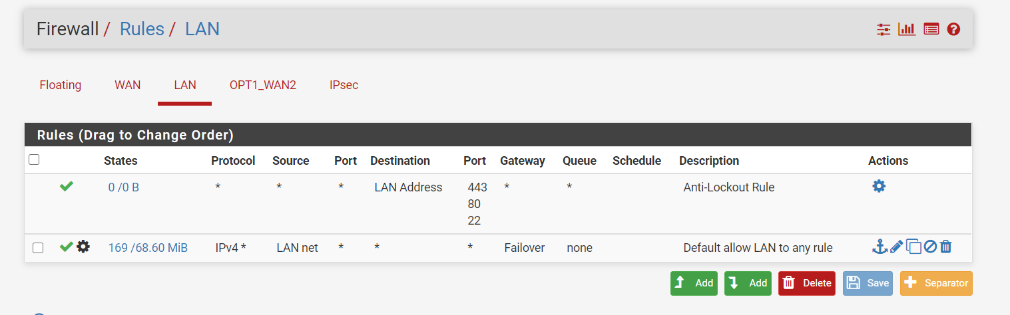
Task: Click the red Delete button
Action: [x=806, y=283]
